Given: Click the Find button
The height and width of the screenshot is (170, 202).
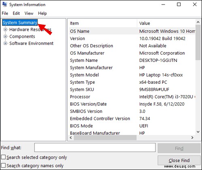Looking at the screenshot, I should click(x=179, y=148).
